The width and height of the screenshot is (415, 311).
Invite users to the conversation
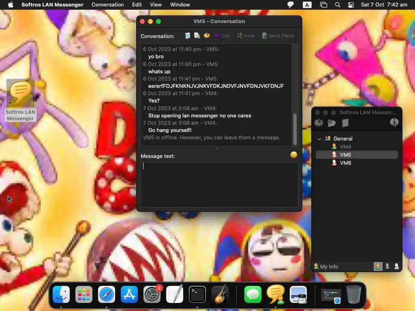click(246, 36)
